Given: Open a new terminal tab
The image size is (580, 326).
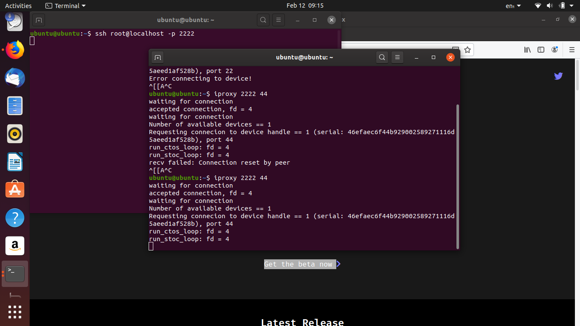Looking at the screenshot, I should coord(157,57).
